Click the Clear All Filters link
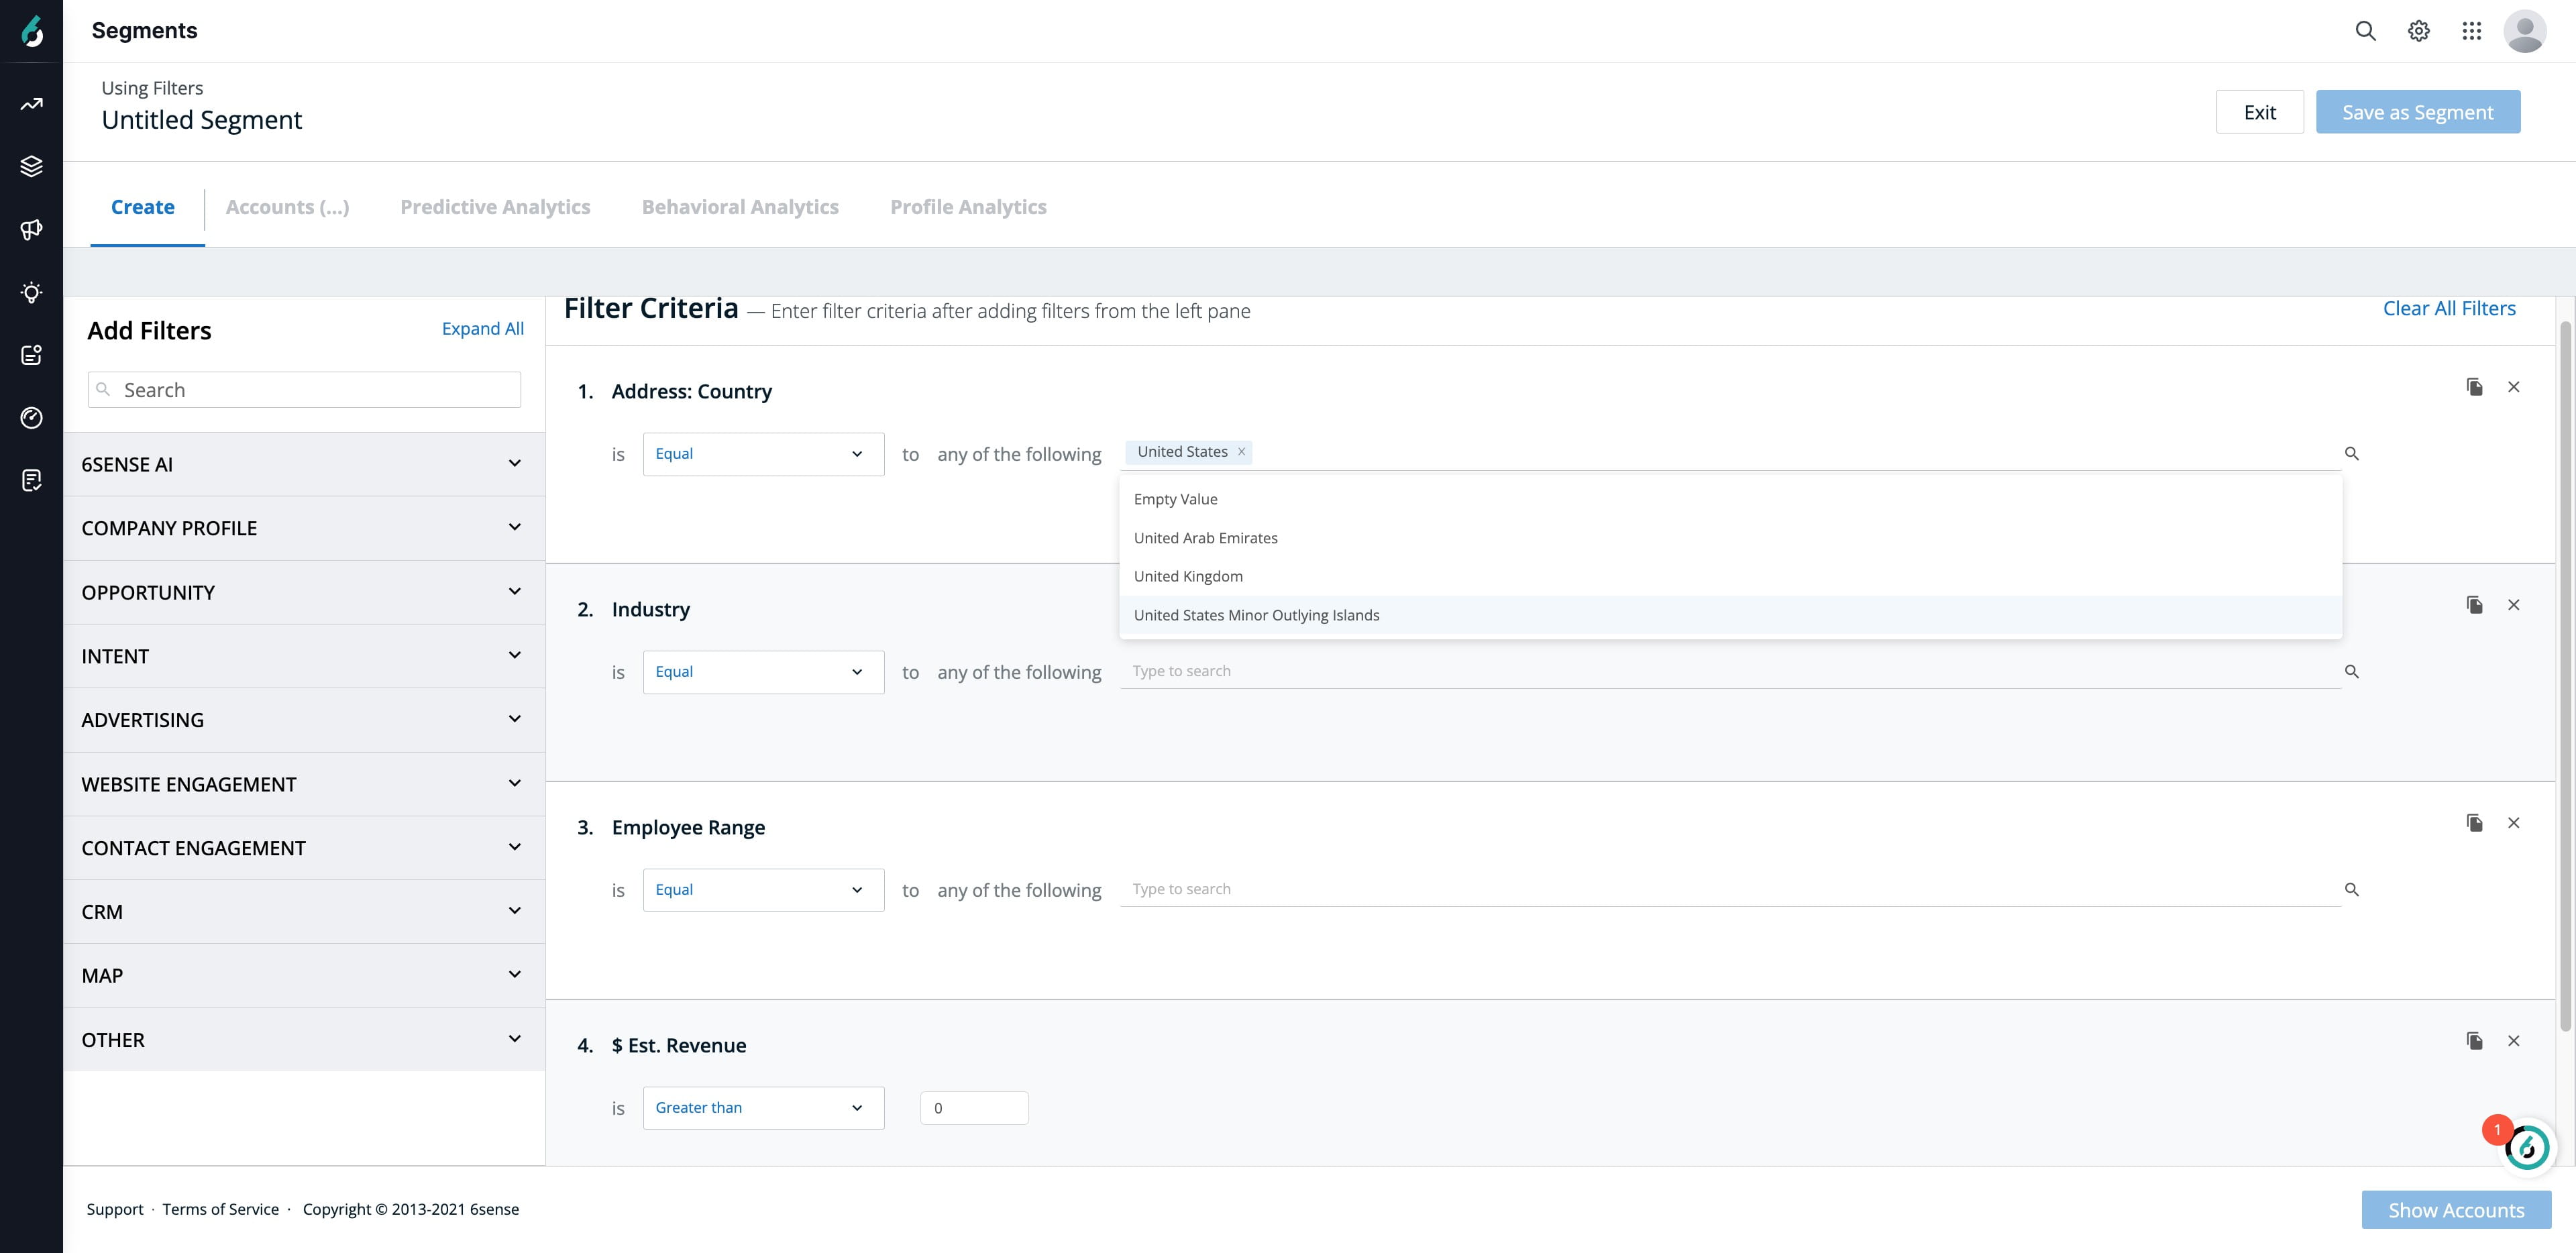 (x=2449, y=308)
